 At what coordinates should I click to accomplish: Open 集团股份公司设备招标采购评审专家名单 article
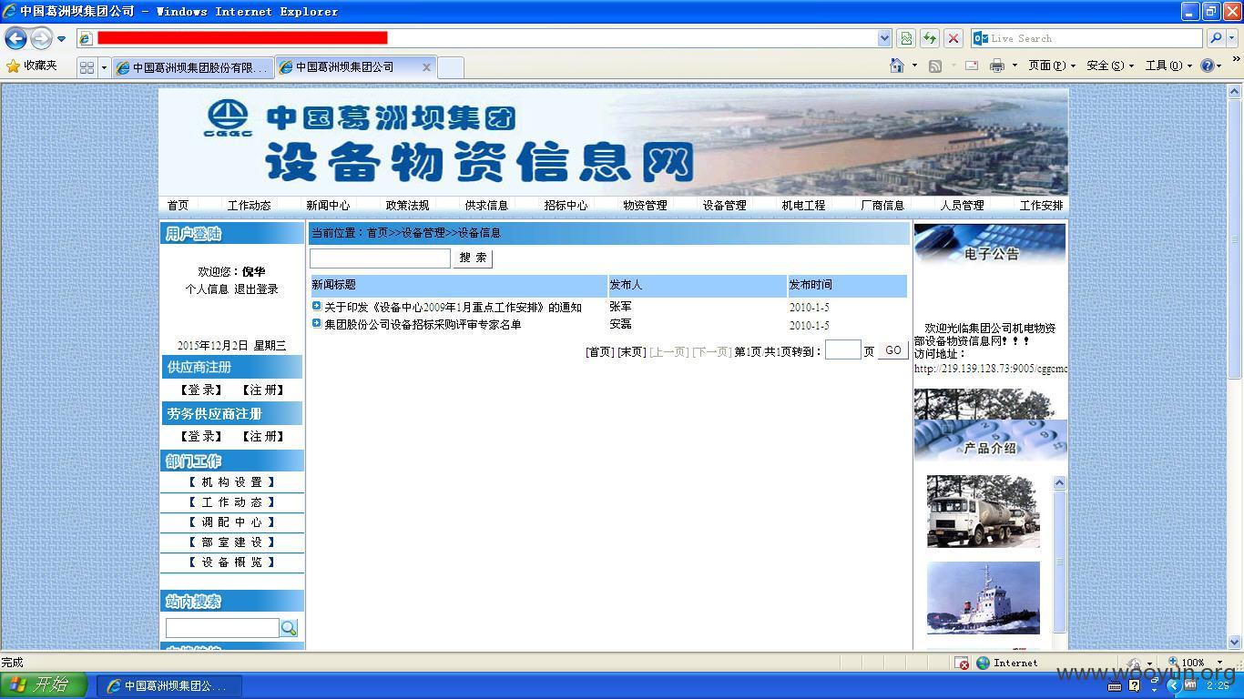(423, 325)
